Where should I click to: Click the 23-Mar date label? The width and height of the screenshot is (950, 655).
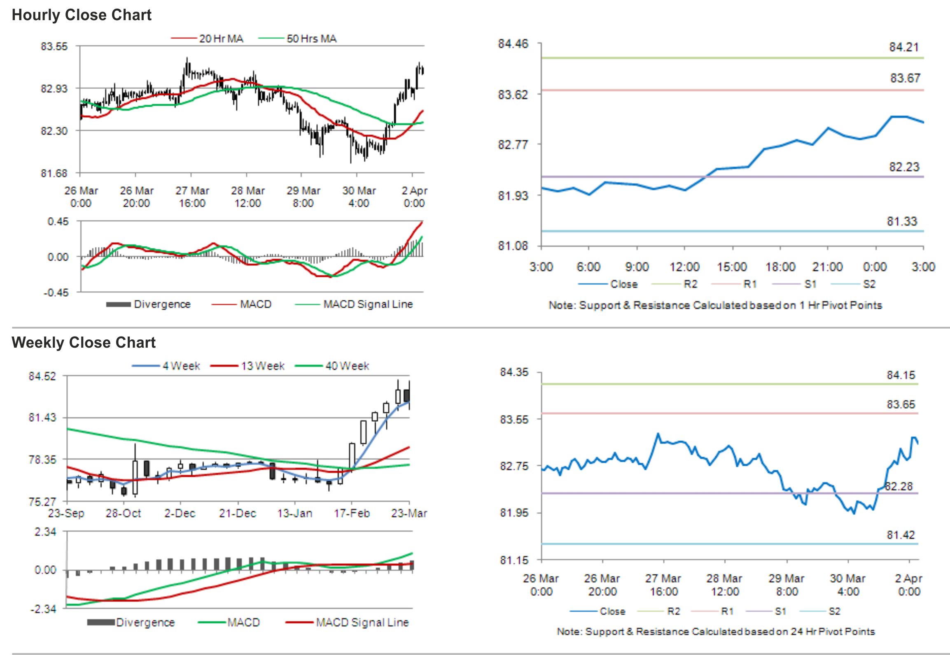[409, 513]
